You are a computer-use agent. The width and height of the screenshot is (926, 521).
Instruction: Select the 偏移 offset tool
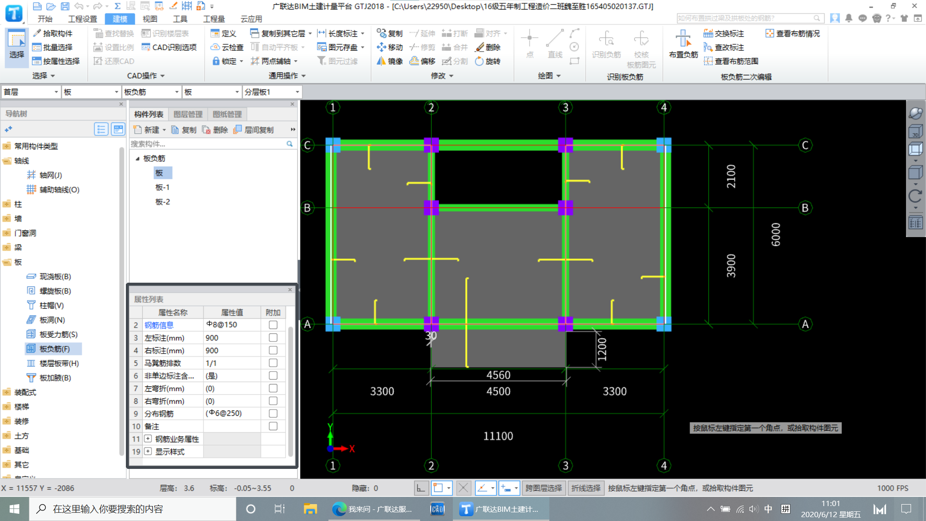pyautogui.click(x=422, y=61)
